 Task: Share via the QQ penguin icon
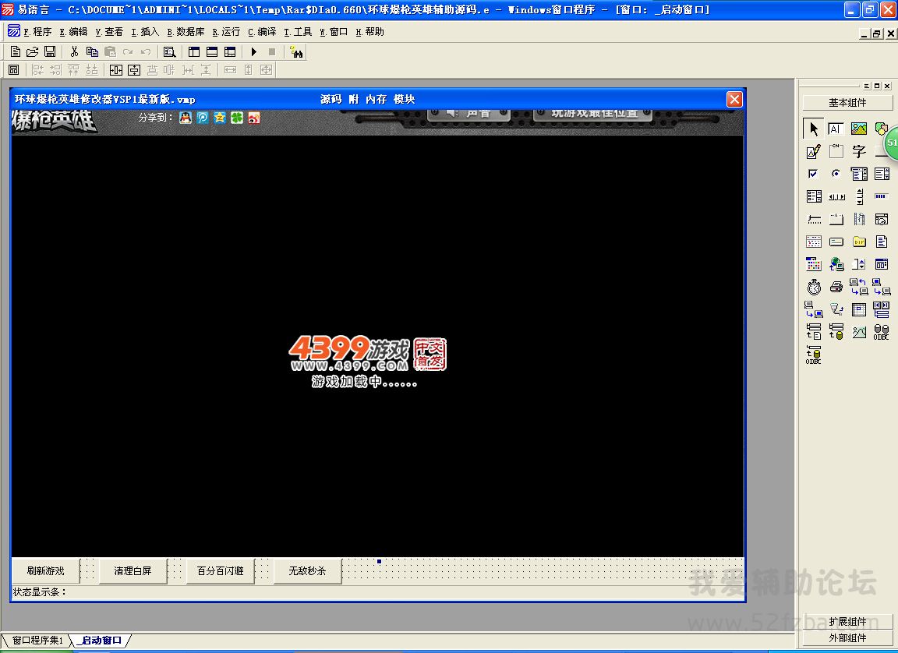click(x=185, y=118)
